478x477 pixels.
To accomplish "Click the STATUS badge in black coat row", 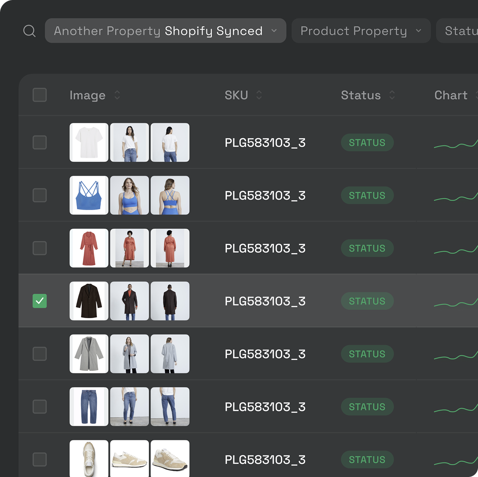I will (367, 301).
